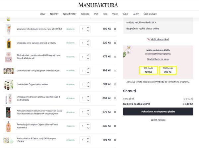The height and width of the screenshot is (148, 199).
Task: Decrease quantity of Pleťový elixír cream
Action: tap(88, 58)
